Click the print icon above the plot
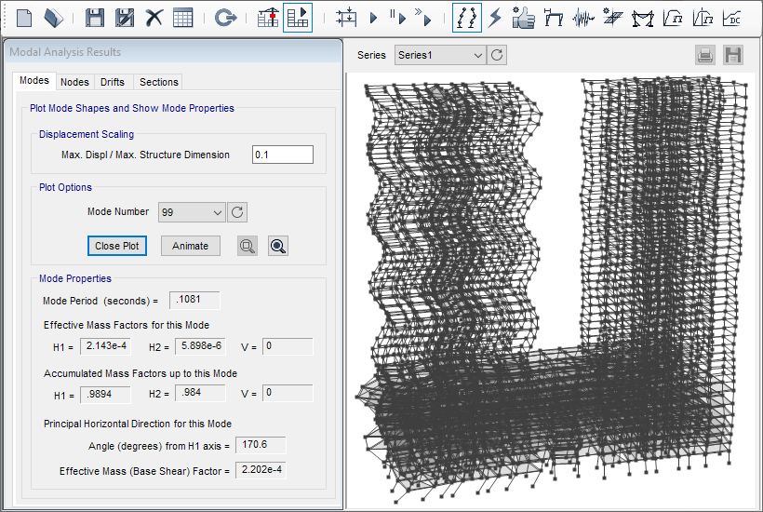 (x=705, y=55)
